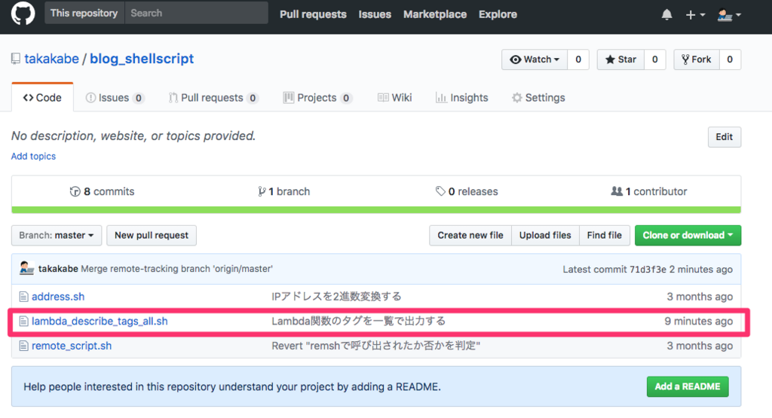This screenshot has width=772, height=418.
Task: Click the repository book icon beside takakabe
Action: pos(16,59)
